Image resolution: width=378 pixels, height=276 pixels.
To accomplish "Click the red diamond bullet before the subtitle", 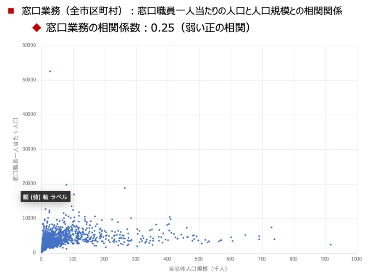I will pos(37,28).
